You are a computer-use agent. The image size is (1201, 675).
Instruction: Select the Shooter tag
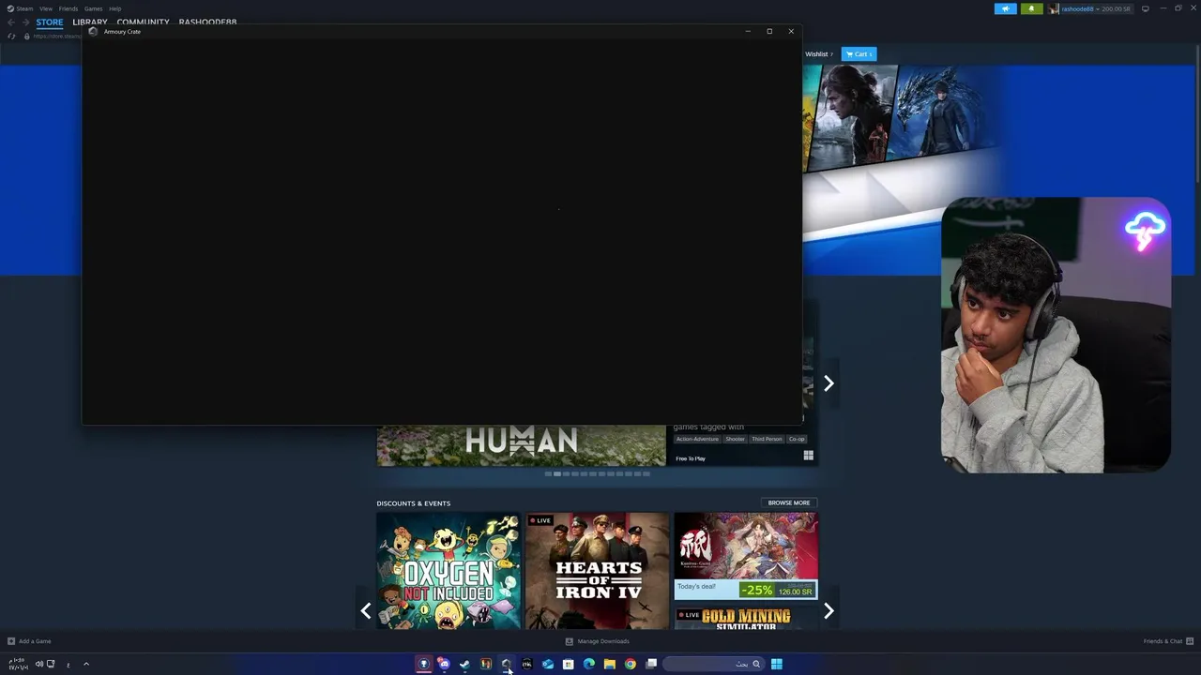tap(735, 439)
